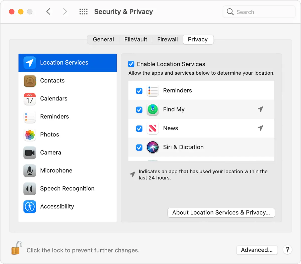Image resolution: width=301 pixels, height=264 pixels.
Task: Select the Microphone icon in sidebar
Action: (30, 171)
